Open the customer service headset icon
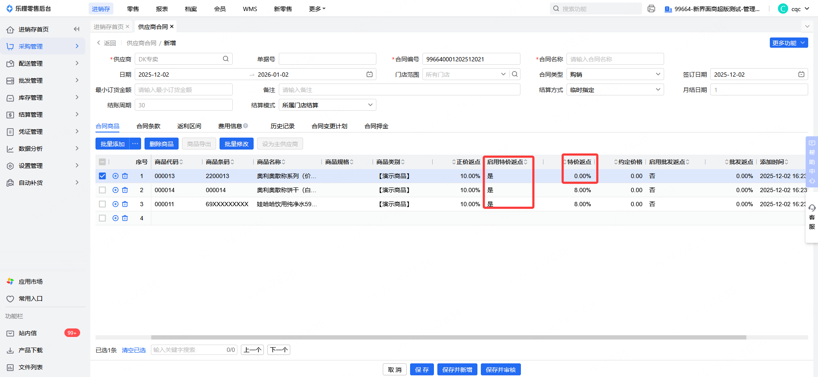 click(812, 208)
